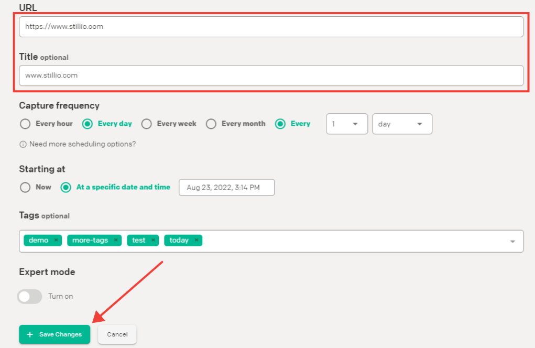Image resolution: width=535 pixels, height=348 pixels.
Task: Select the Every hour radio button
Action: pos(25,124)
